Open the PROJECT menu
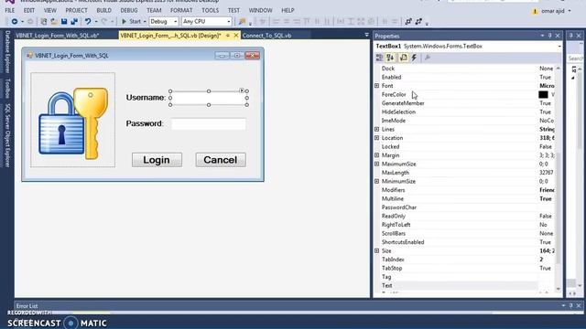Viewport: 586px width, 329px height. [76, 10]
